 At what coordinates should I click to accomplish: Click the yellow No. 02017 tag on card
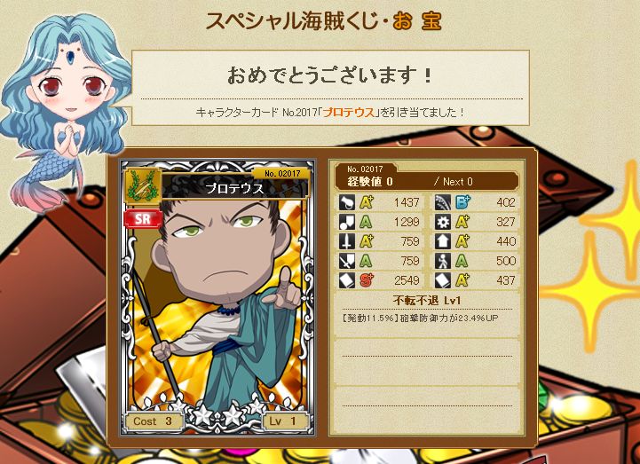pos(281,173)
